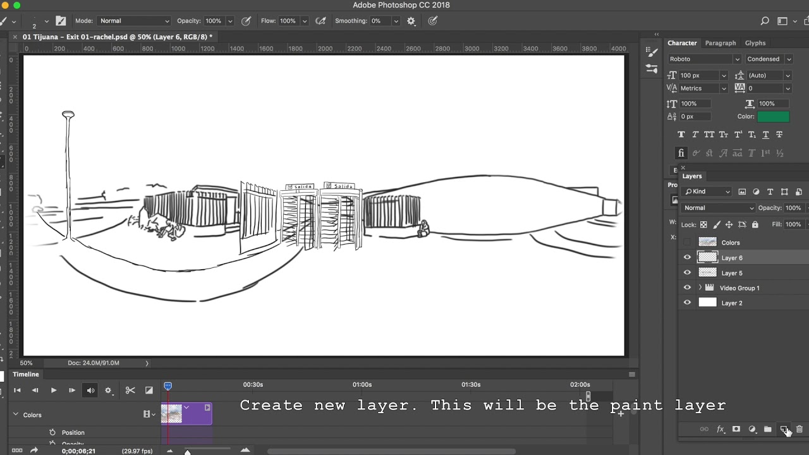Split clip with the scissors icon
809x455 pixels.
[x=130, y=391]
